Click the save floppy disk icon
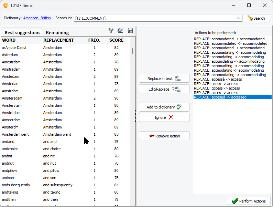The width and height of the screenshot is (273, 207). [x=130, y=31]
